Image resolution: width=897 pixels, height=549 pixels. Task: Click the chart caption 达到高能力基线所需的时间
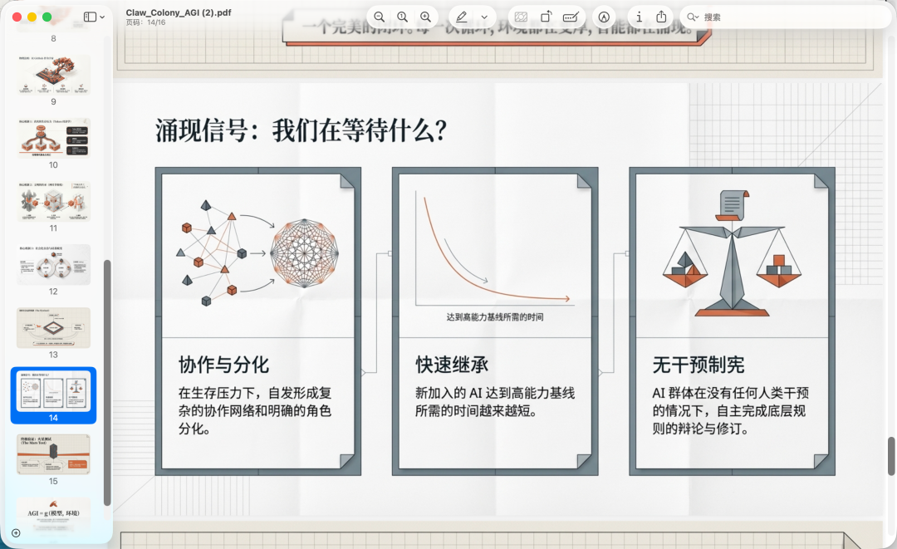(495, 316)
